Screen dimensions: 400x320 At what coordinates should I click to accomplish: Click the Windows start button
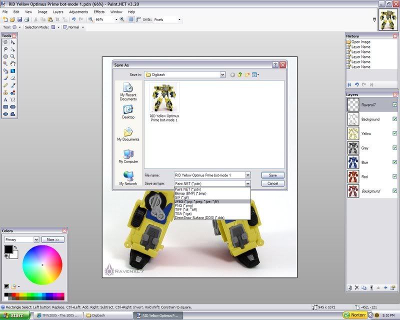[15, 315]
